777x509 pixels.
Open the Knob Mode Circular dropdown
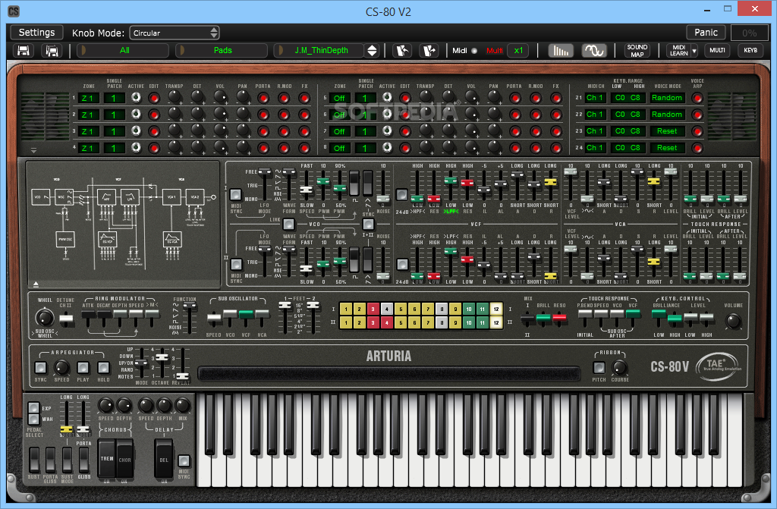pos(175,33)
